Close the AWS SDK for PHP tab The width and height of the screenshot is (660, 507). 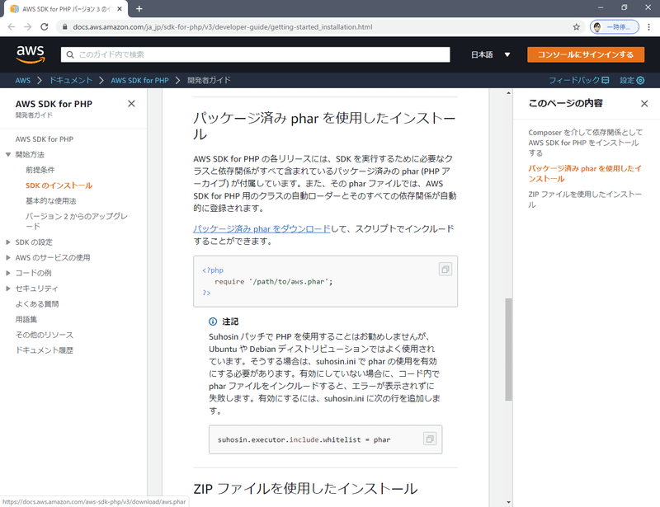(120, 8)
